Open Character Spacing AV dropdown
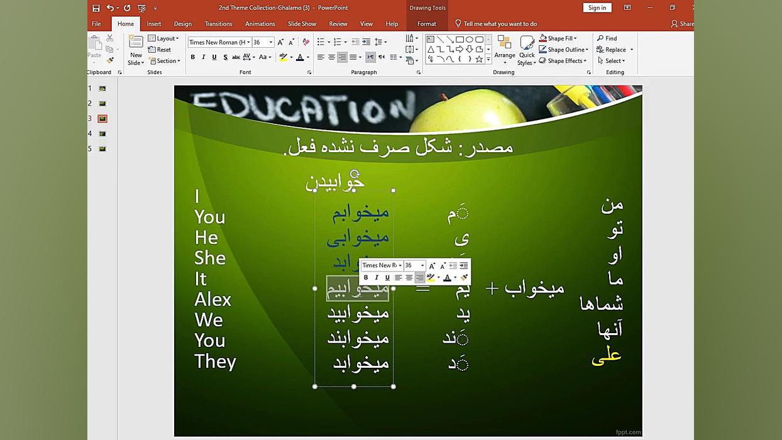782x440 pixels. [x=249, y=57]
